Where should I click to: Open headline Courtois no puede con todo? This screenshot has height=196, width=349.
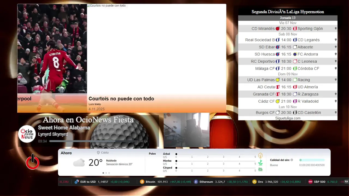point(121,99)
